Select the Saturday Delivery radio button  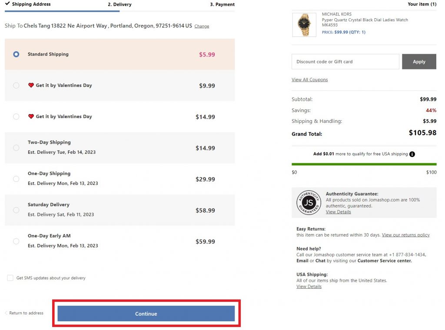click(x=16, y=210)
